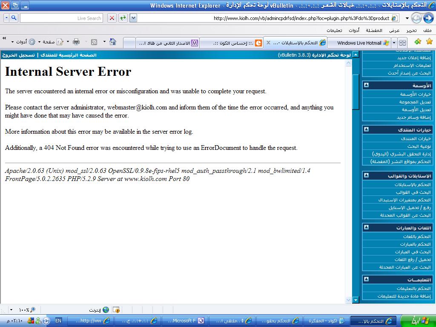Click the EN language indicator in taskbar
The image size is (436, 327).
click(58, 321)
